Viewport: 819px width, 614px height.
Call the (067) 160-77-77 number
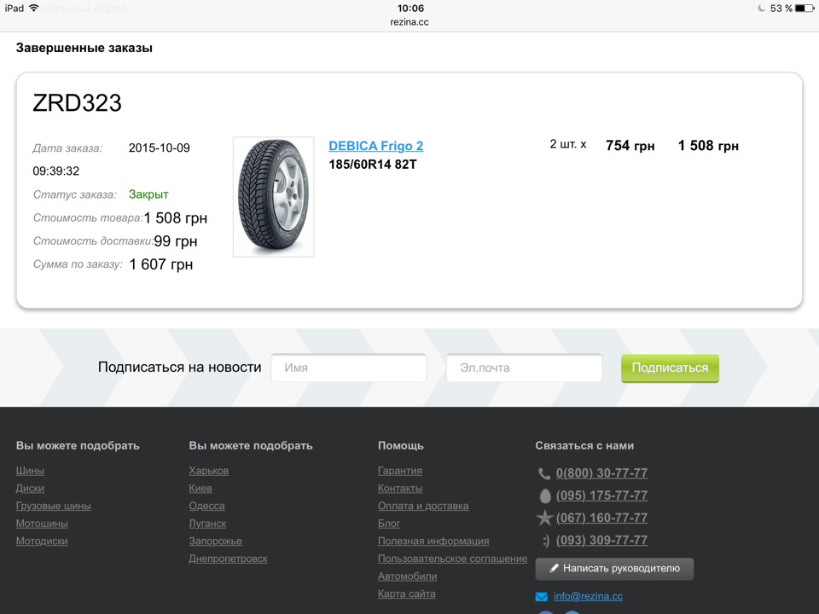point(601,518)
